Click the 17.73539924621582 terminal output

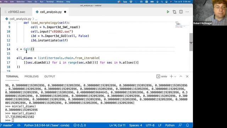pyautogui.click(x=20, y=117)
